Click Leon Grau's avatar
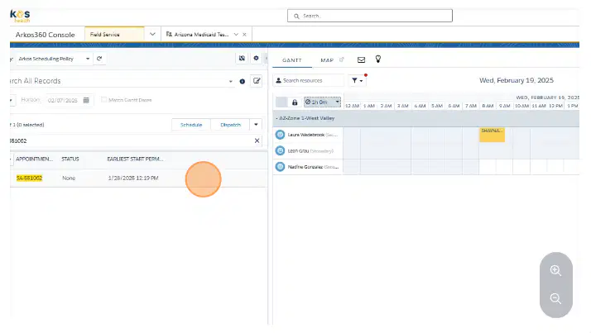Image resolution: width=591 pixels, height=333 pixels. click(280, 151)
